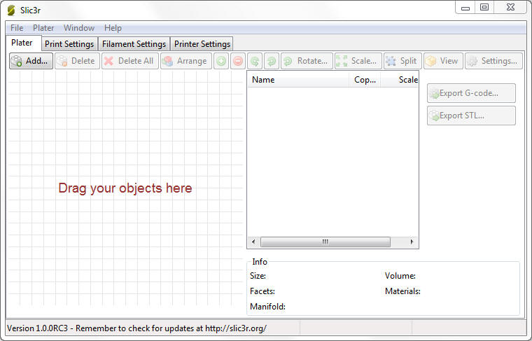Click the Arrange toolbar button
This screenshot has width=532, height=341.
[x=186, y=61]
